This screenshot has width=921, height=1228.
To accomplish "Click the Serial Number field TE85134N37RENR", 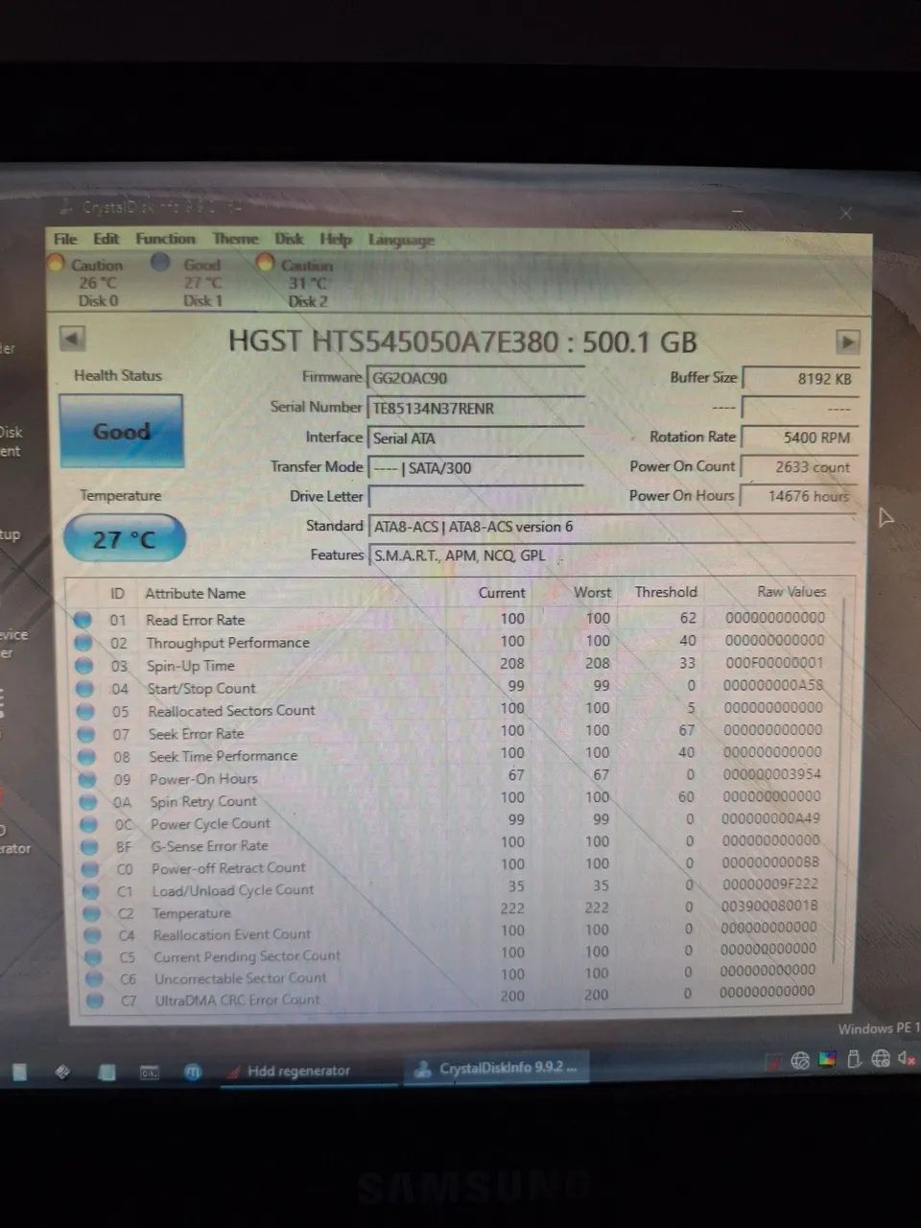I will (476, 408).
